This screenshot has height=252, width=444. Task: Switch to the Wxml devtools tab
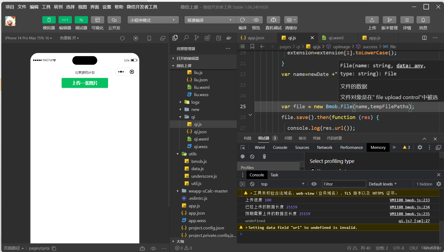(x=260, y=148)
